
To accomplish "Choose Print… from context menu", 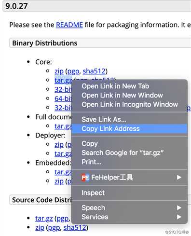I will click(129, 162).
